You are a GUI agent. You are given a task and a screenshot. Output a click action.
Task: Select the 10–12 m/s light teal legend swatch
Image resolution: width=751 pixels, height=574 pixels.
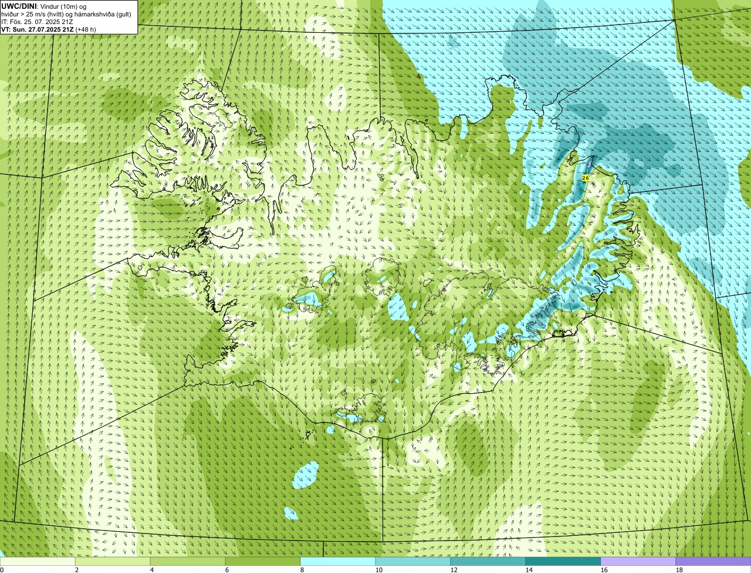click(x=413, y=561)
